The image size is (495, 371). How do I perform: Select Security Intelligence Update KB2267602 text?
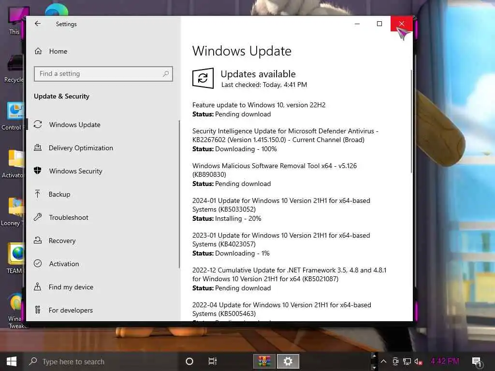point(285,135)
